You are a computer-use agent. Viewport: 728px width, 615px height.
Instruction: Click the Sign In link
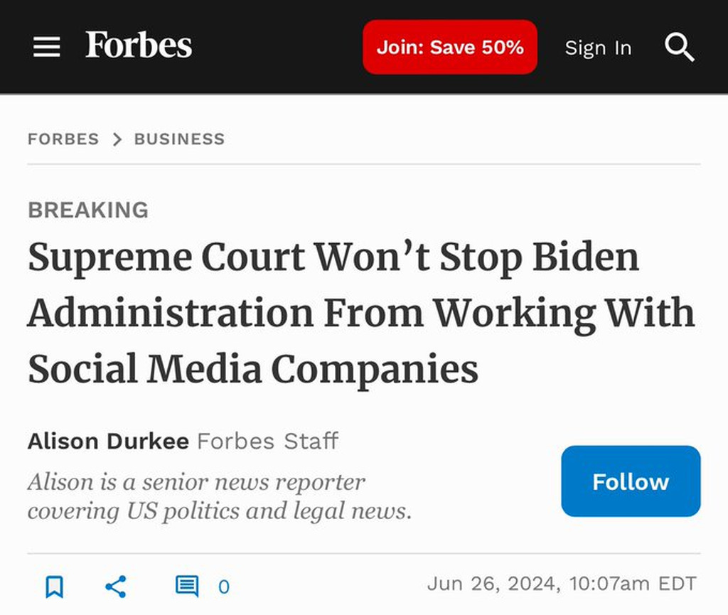(598, 48)
